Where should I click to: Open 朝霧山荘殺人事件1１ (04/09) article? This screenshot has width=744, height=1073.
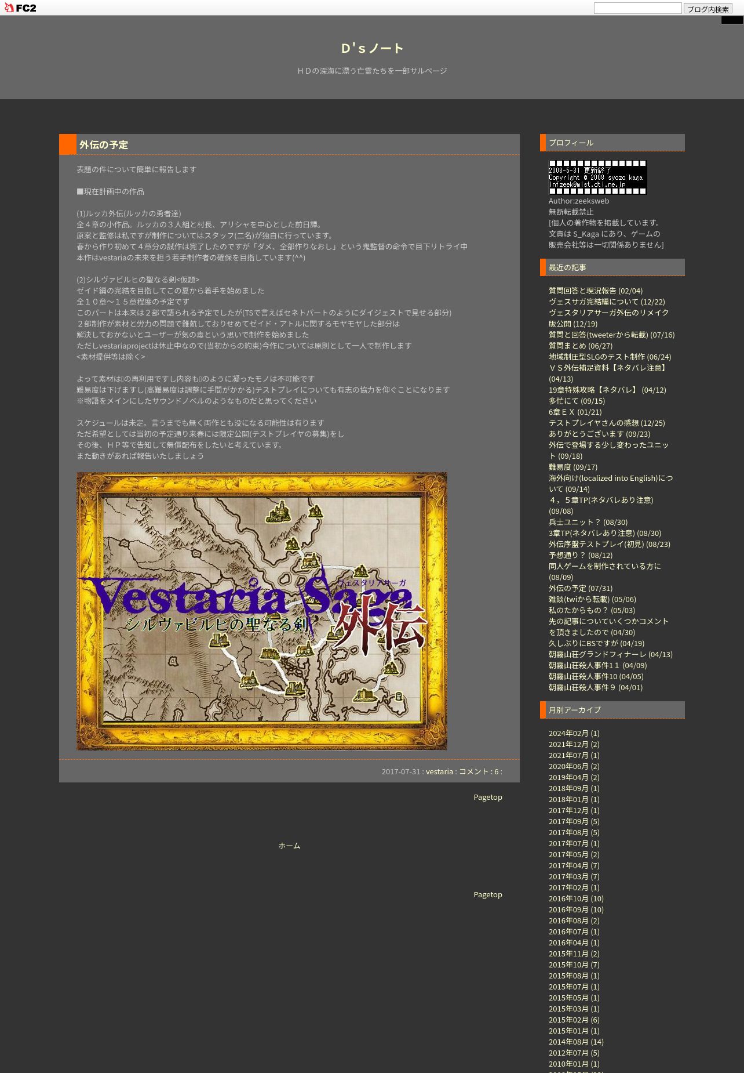click(597, 665)
